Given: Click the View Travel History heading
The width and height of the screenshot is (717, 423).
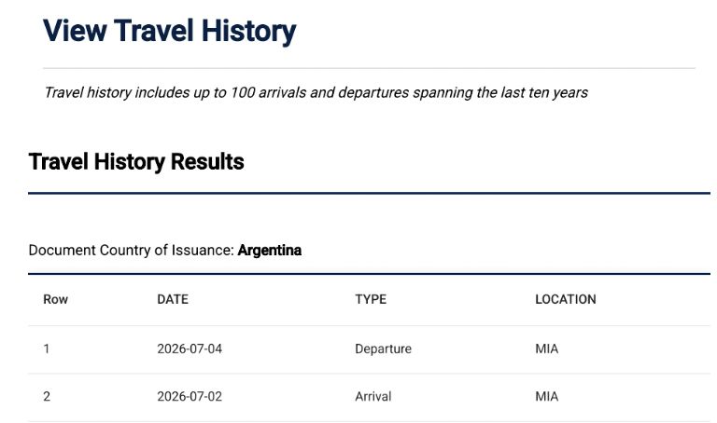Looking at the screenshot, I should (x=170, y=31).
